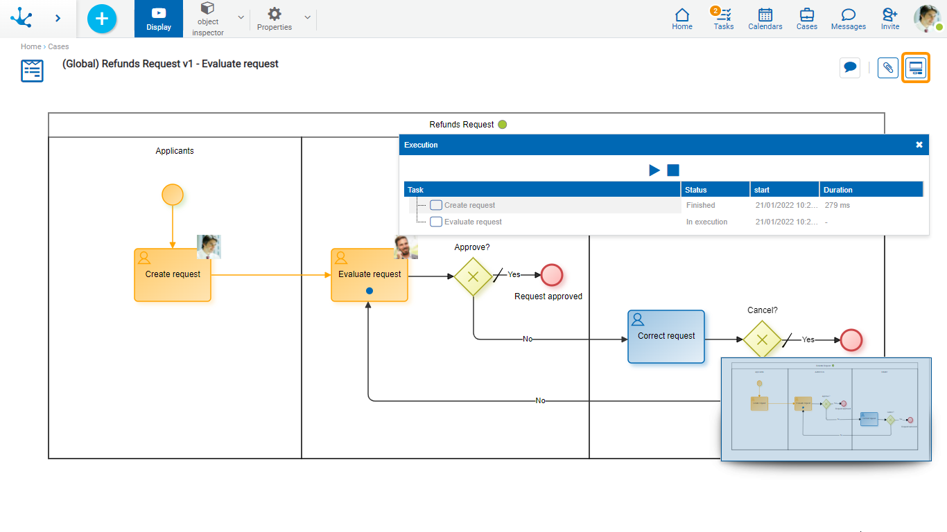Open the attachments paperclip icon
The width and height of the screenshot is (947, 532).
tap(887, 68)
